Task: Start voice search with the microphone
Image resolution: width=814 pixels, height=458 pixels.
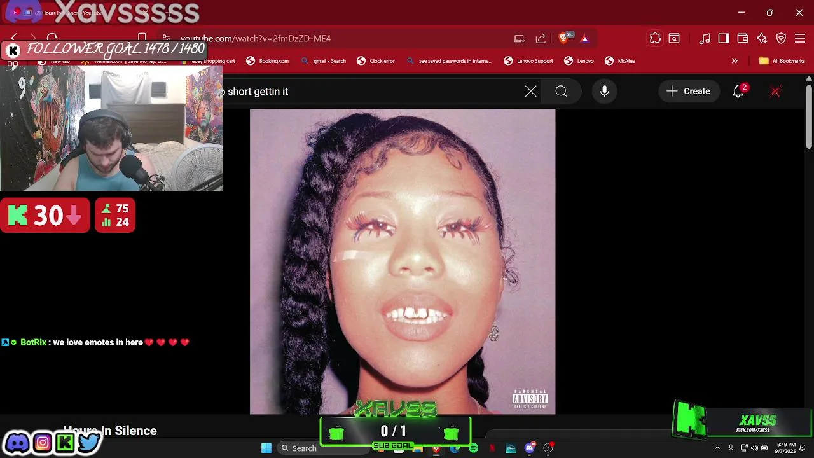Action: point(605,92)
